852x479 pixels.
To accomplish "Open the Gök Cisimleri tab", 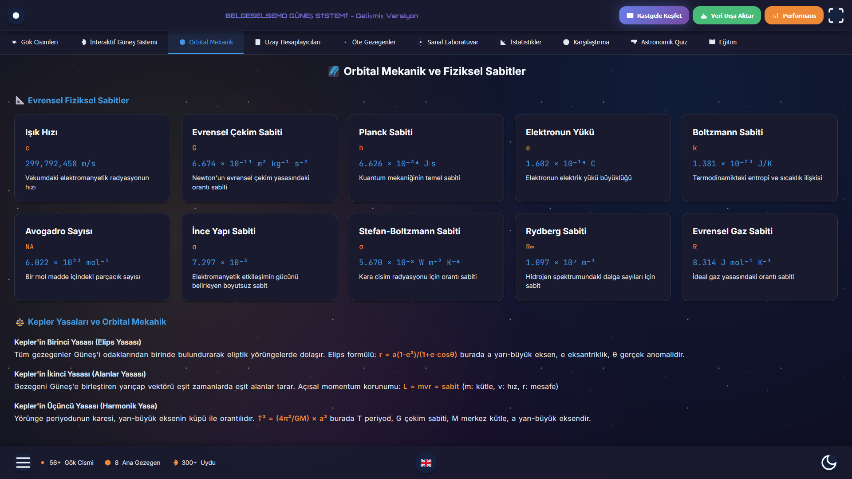I will point(35,42).
